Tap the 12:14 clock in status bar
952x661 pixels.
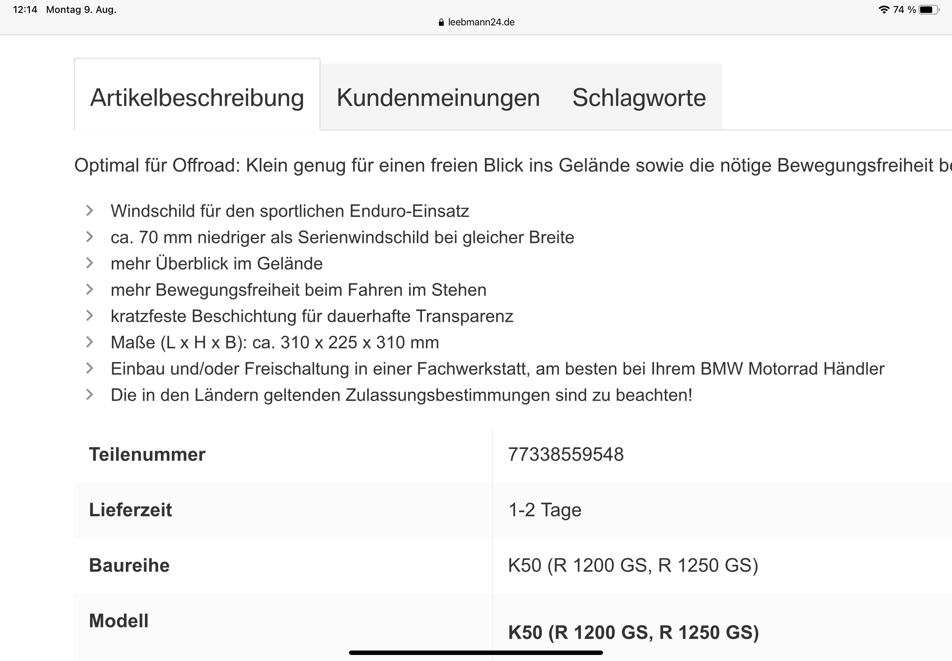point(25,10)
